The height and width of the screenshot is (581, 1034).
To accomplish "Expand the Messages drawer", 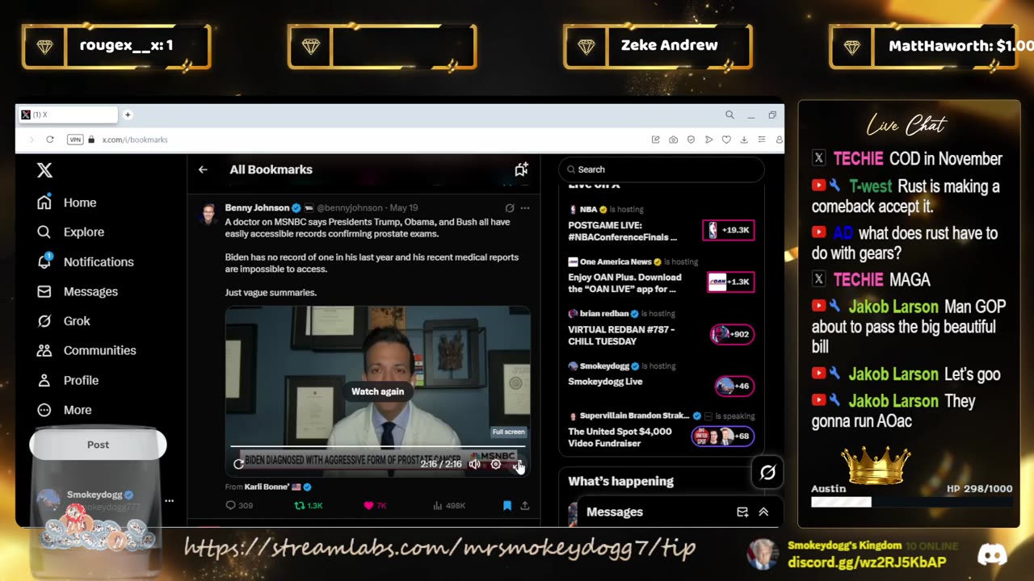I will click(763, 512).
